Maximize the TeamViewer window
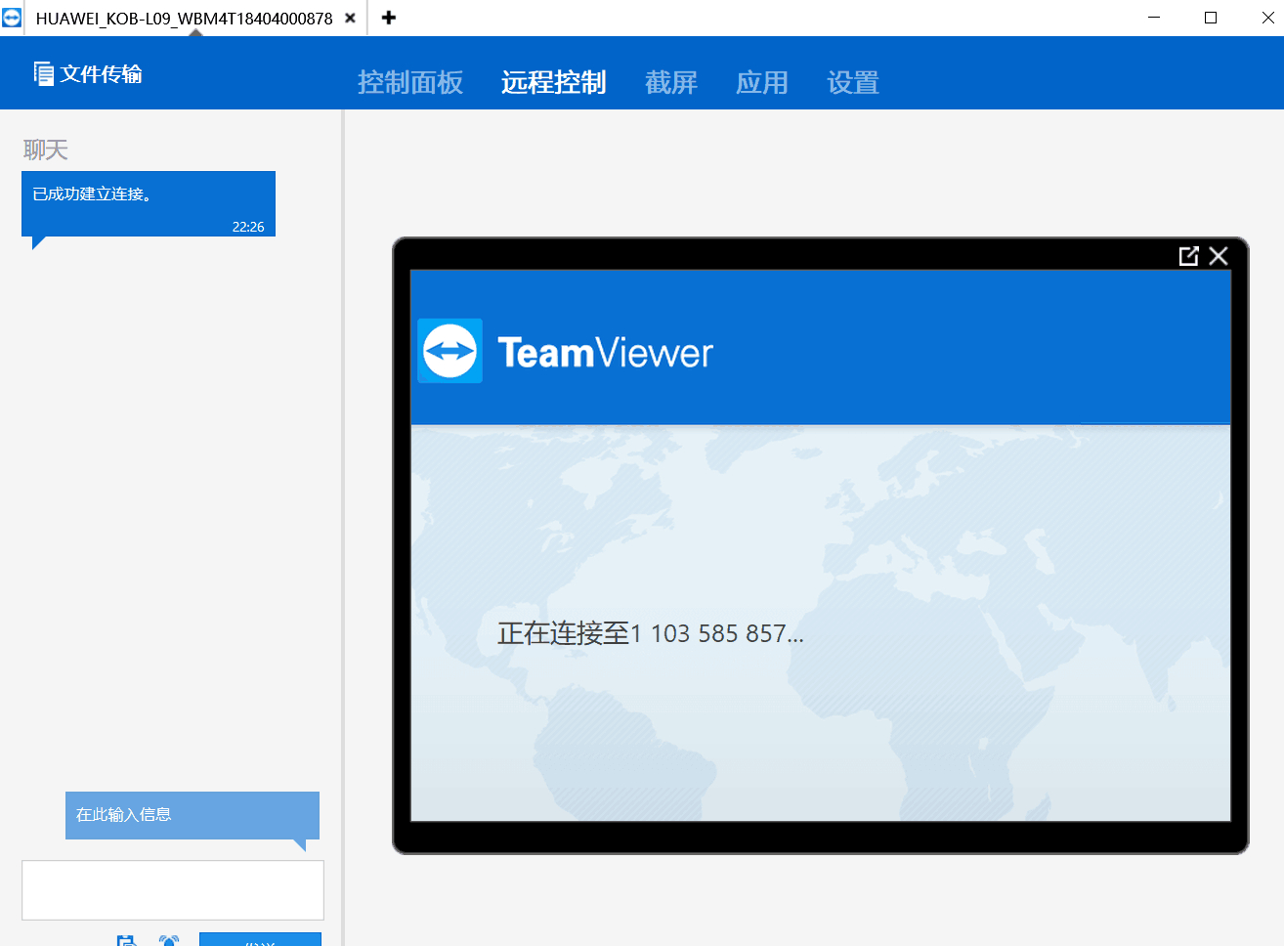Image resolution: width=1284 pixels, height=946 pixels. coord(1211,18)
